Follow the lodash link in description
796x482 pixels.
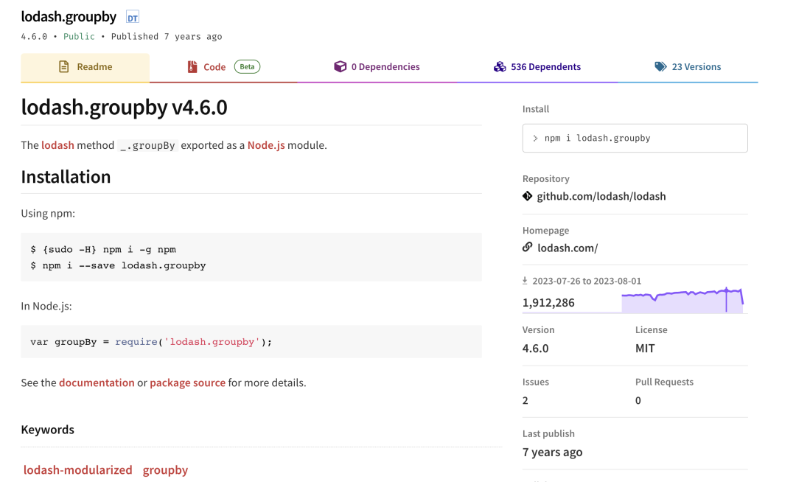[x=58, y=145]
